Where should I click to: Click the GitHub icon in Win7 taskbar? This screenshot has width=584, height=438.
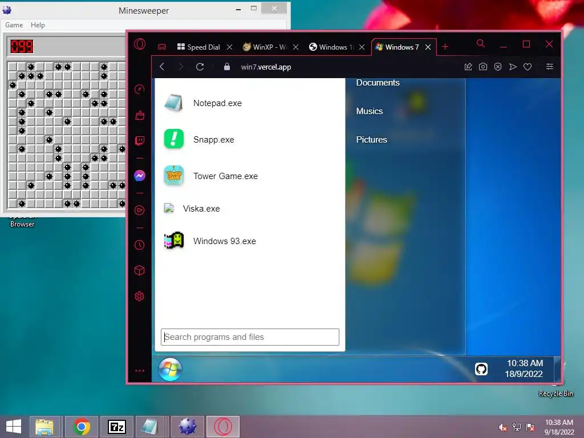click(481, 369)
